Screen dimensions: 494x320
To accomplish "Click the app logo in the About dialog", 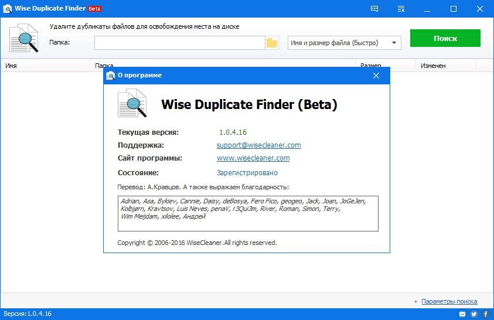I will pyautogui.click(x=132, y=103).
